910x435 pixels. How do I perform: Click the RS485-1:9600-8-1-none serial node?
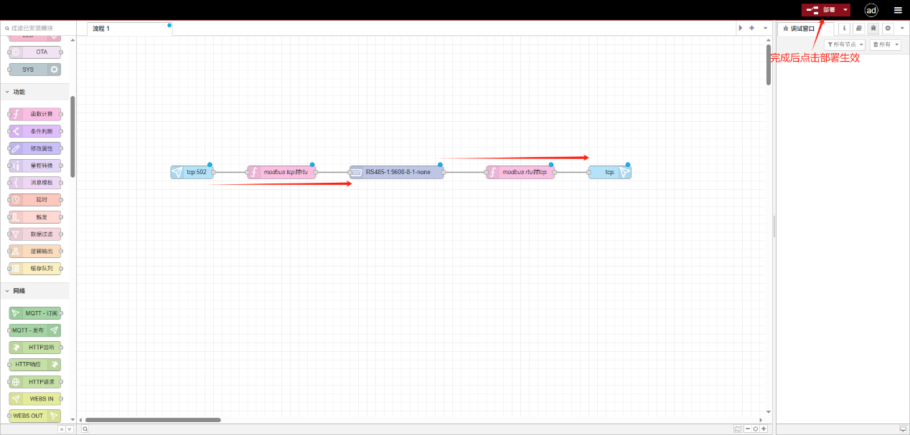(397, 172)
